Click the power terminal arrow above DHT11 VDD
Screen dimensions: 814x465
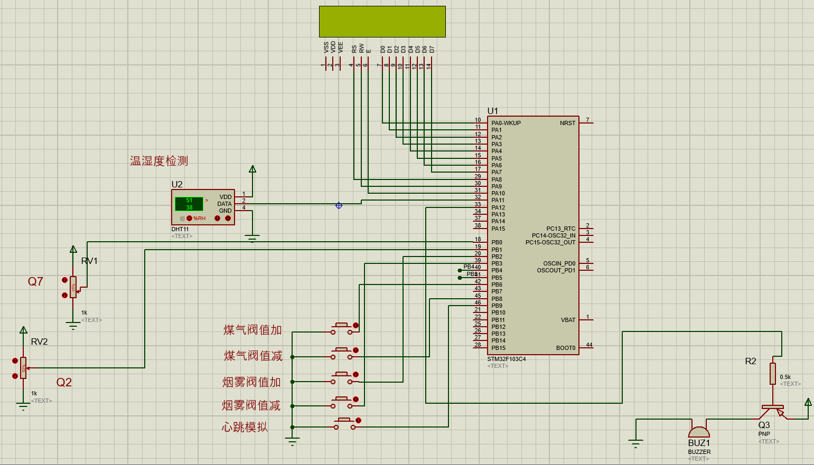pos(252,169)
